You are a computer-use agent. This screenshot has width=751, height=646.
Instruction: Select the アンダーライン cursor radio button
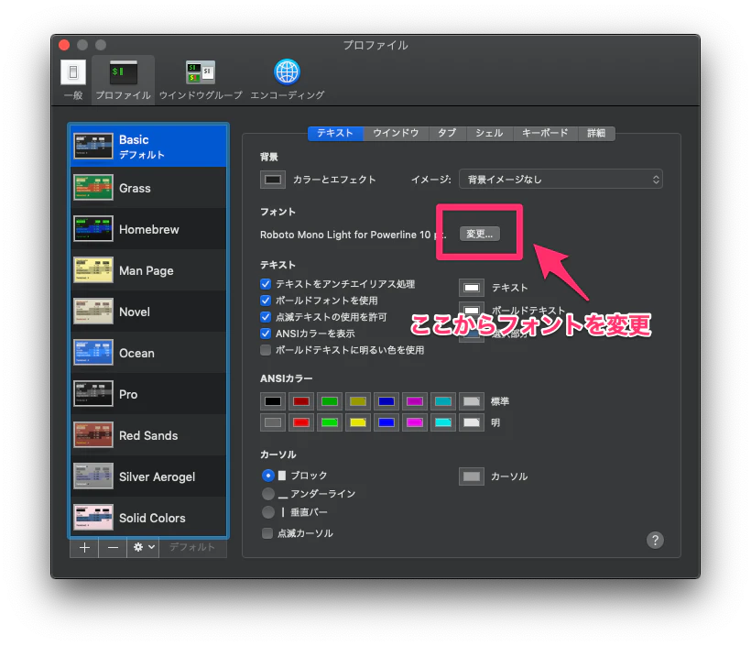pos(268,494)
